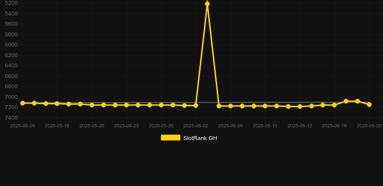Click the last data point at 2025-06-20

[369, 105]
